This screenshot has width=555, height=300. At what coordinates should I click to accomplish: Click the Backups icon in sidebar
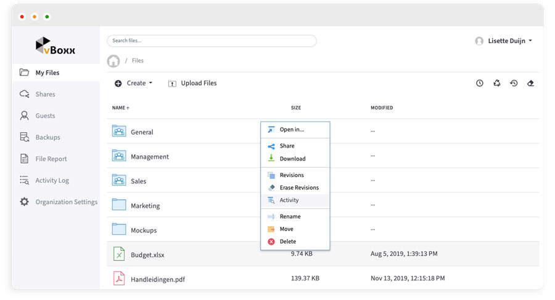(x=25, y=137)
